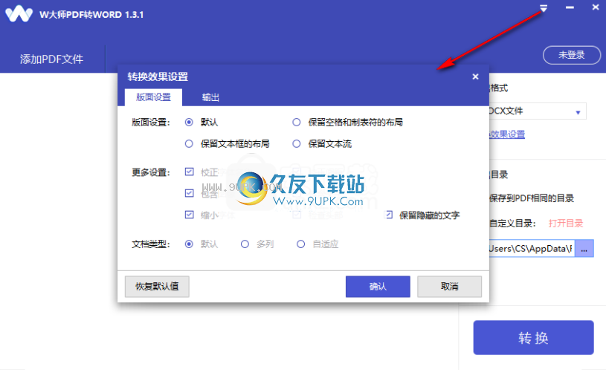Confirm settings with 确认 button

point(378,287)
